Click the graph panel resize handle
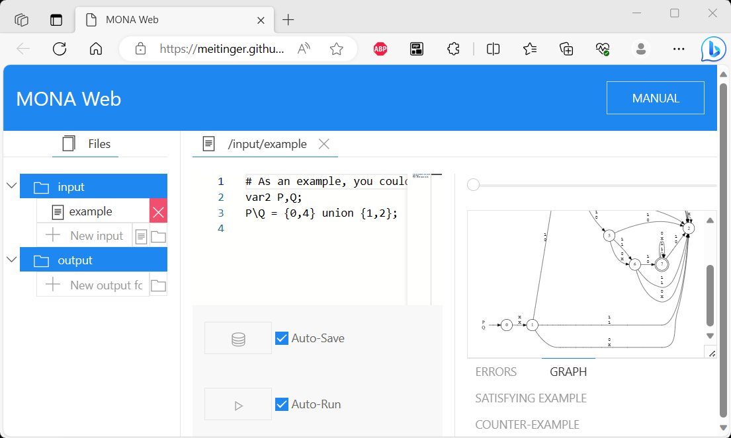 (x=712, y=353)
